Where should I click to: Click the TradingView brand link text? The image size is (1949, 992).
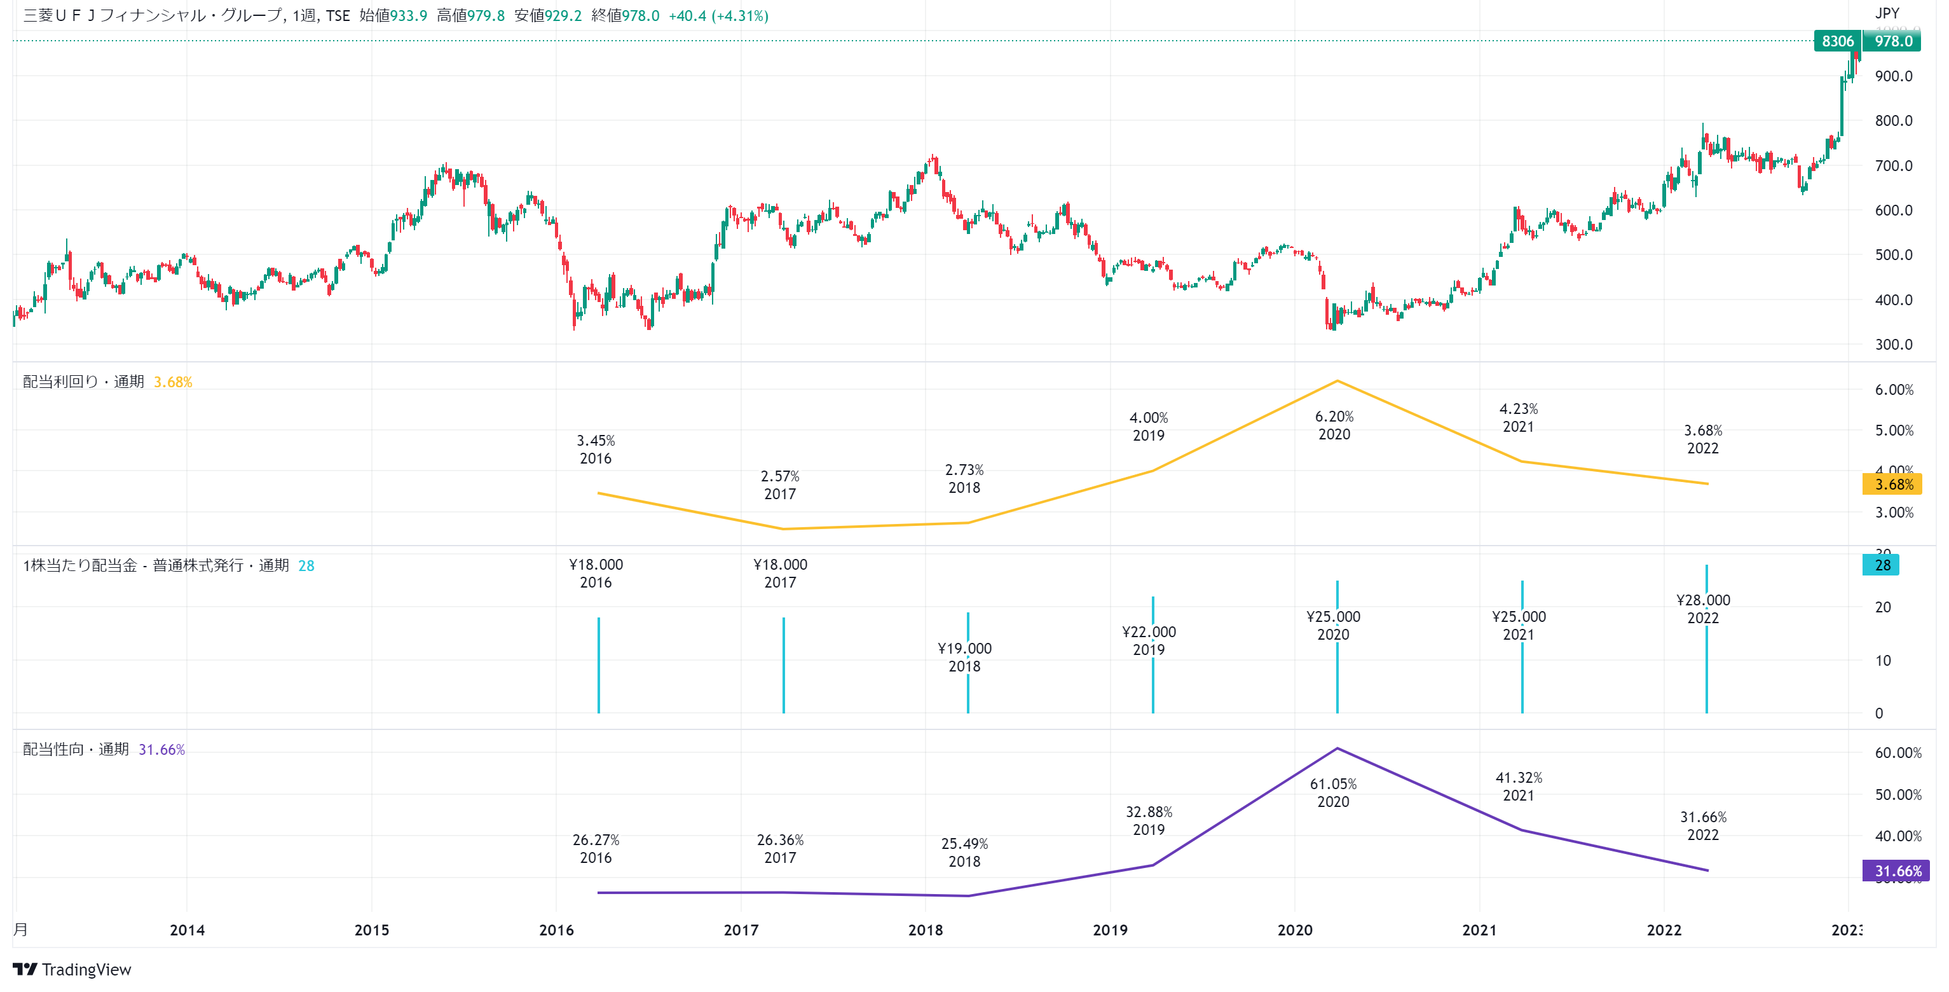(x=86, y=969)
